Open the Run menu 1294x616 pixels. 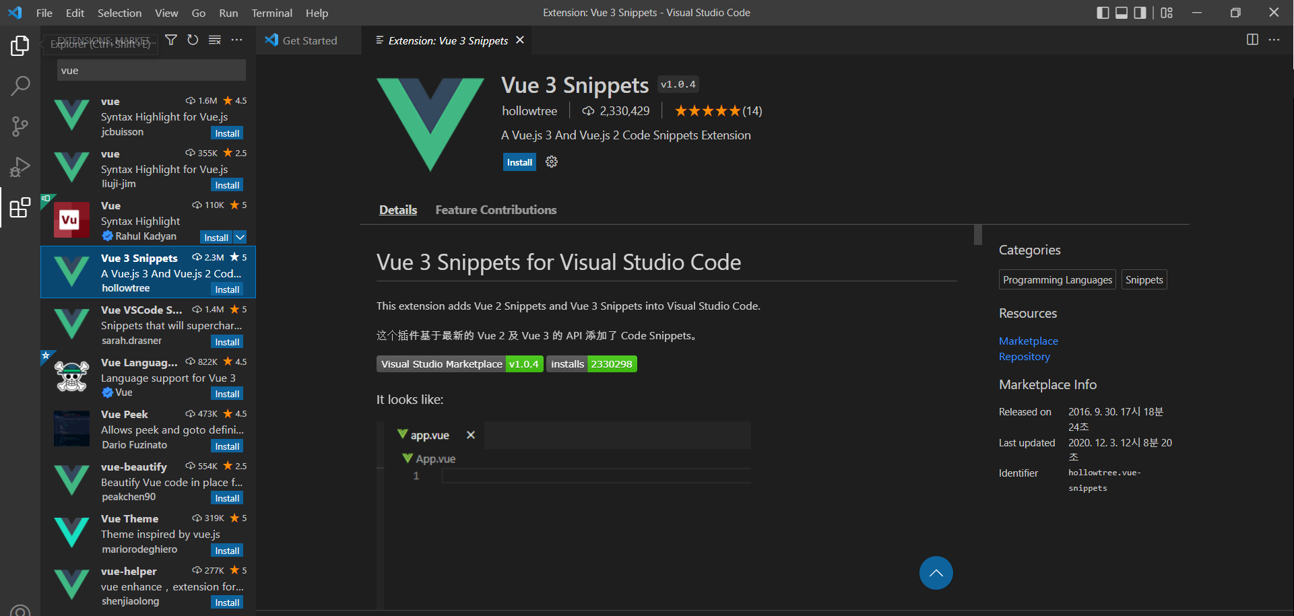pyautogui.click(x=228, y=13)
